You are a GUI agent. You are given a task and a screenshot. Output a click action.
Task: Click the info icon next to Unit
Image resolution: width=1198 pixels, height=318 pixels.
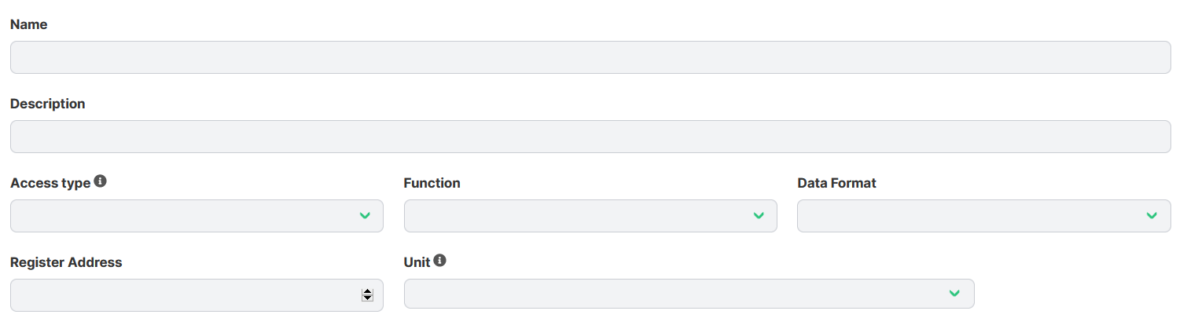click(x=439, y=261)
